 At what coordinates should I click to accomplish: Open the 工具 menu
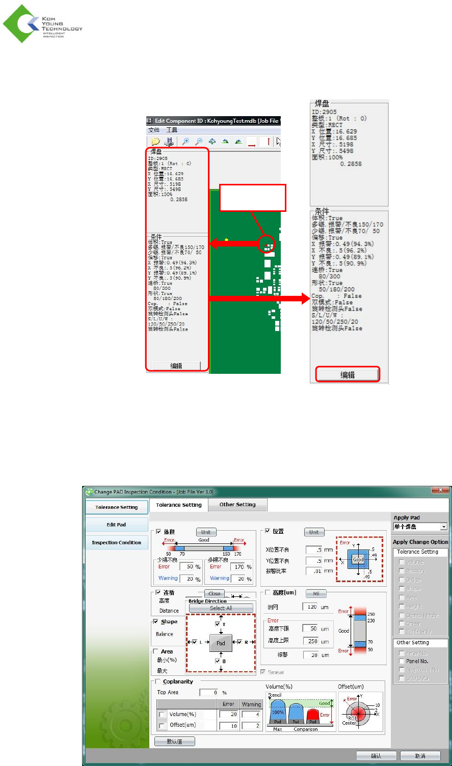172,130
